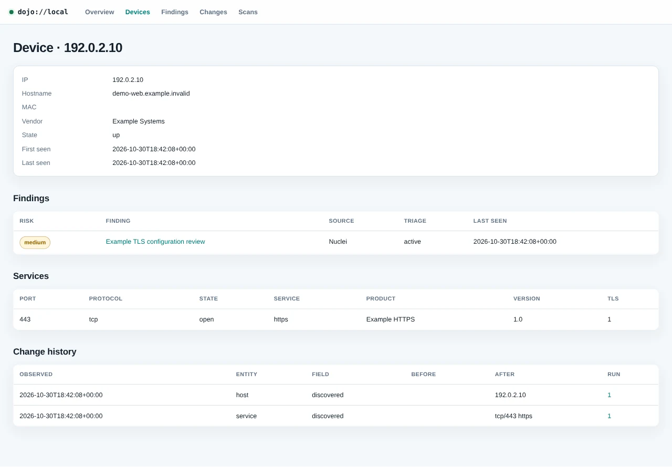This screenshot has height=467, width=672.
Task: Click the PORT column header
Action: [28, 299]
